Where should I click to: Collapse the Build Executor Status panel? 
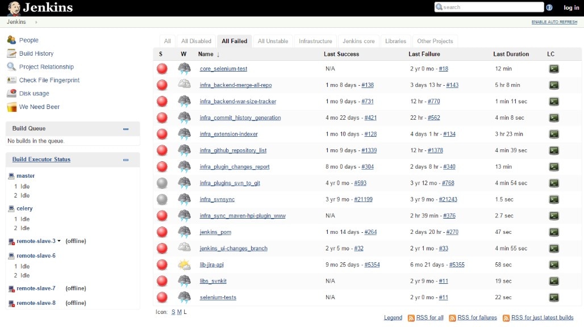pyautogui.click(x=126, y=160)
